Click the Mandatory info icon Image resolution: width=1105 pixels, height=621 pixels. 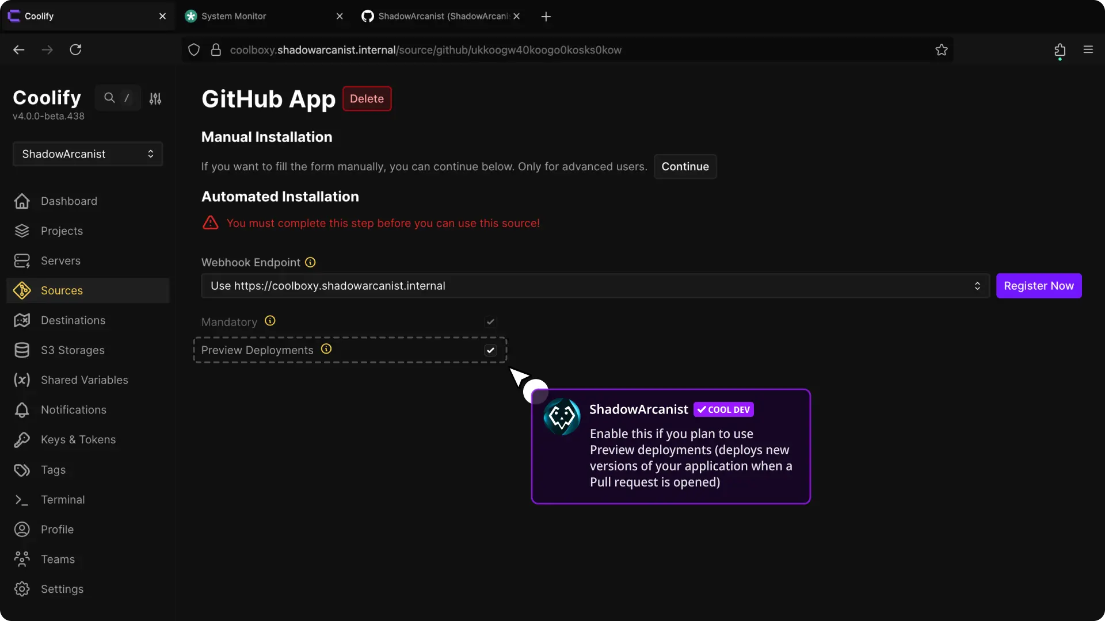point(270,321)
